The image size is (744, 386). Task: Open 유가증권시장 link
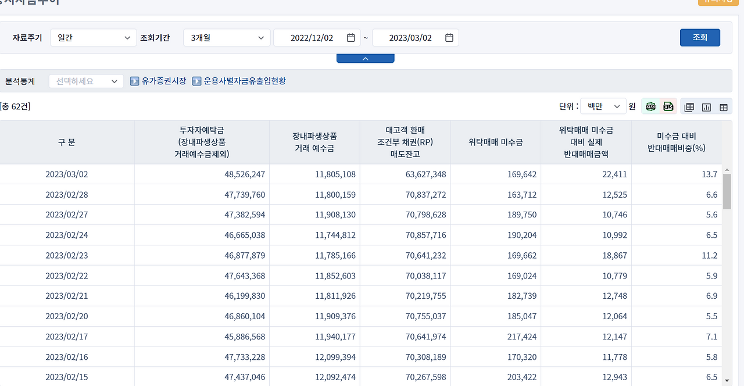coord(164,81)
